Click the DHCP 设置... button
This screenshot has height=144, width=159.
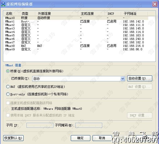pos(140,115)
